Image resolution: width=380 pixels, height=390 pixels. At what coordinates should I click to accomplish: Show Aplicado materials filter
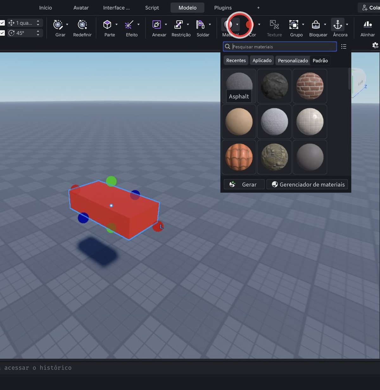click(262, 60)
